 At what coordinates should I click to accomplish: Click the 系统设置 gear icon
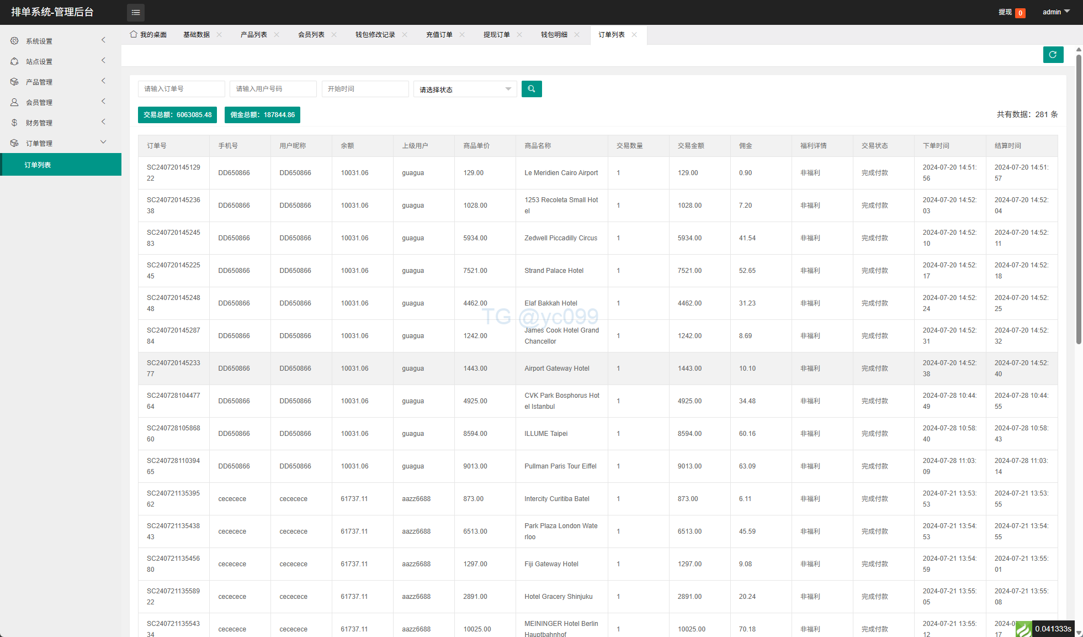[14, 41]
